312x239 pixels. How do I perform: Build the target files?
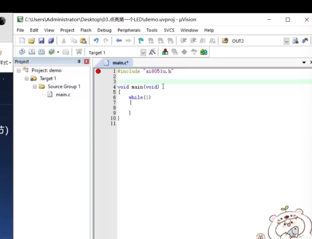[32, 52]
